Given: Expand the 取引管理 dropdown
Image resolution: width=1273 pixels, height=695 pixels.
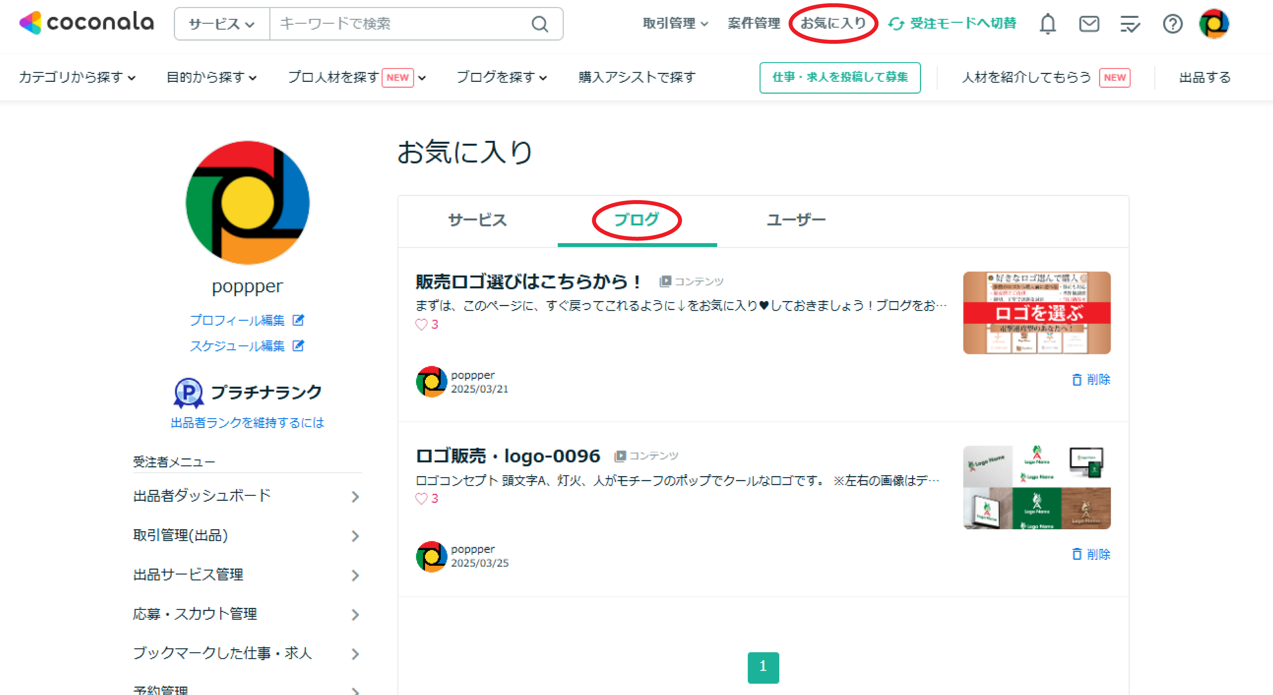Looking at the screenshot, I should 675,23.
